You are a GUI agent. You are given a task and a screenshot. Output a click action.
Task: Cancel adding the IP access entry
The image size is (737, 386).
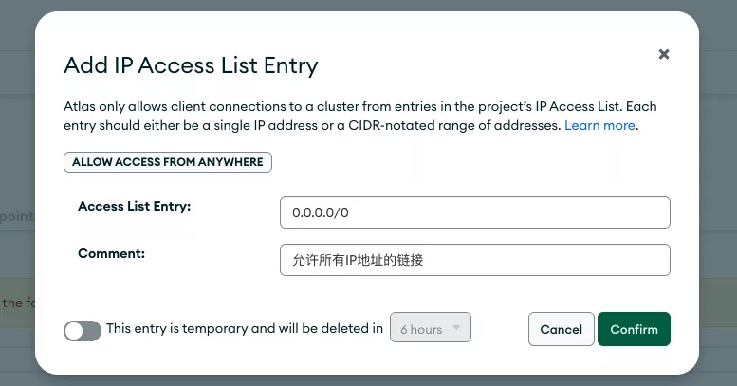[x=562, y=329]
